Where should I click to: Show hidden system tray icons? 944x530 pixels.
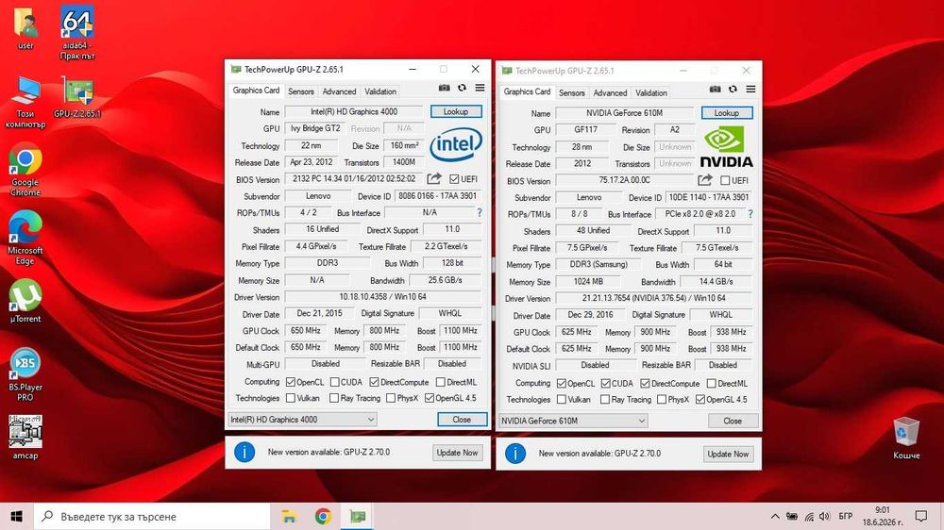click(x=775, y=516)
